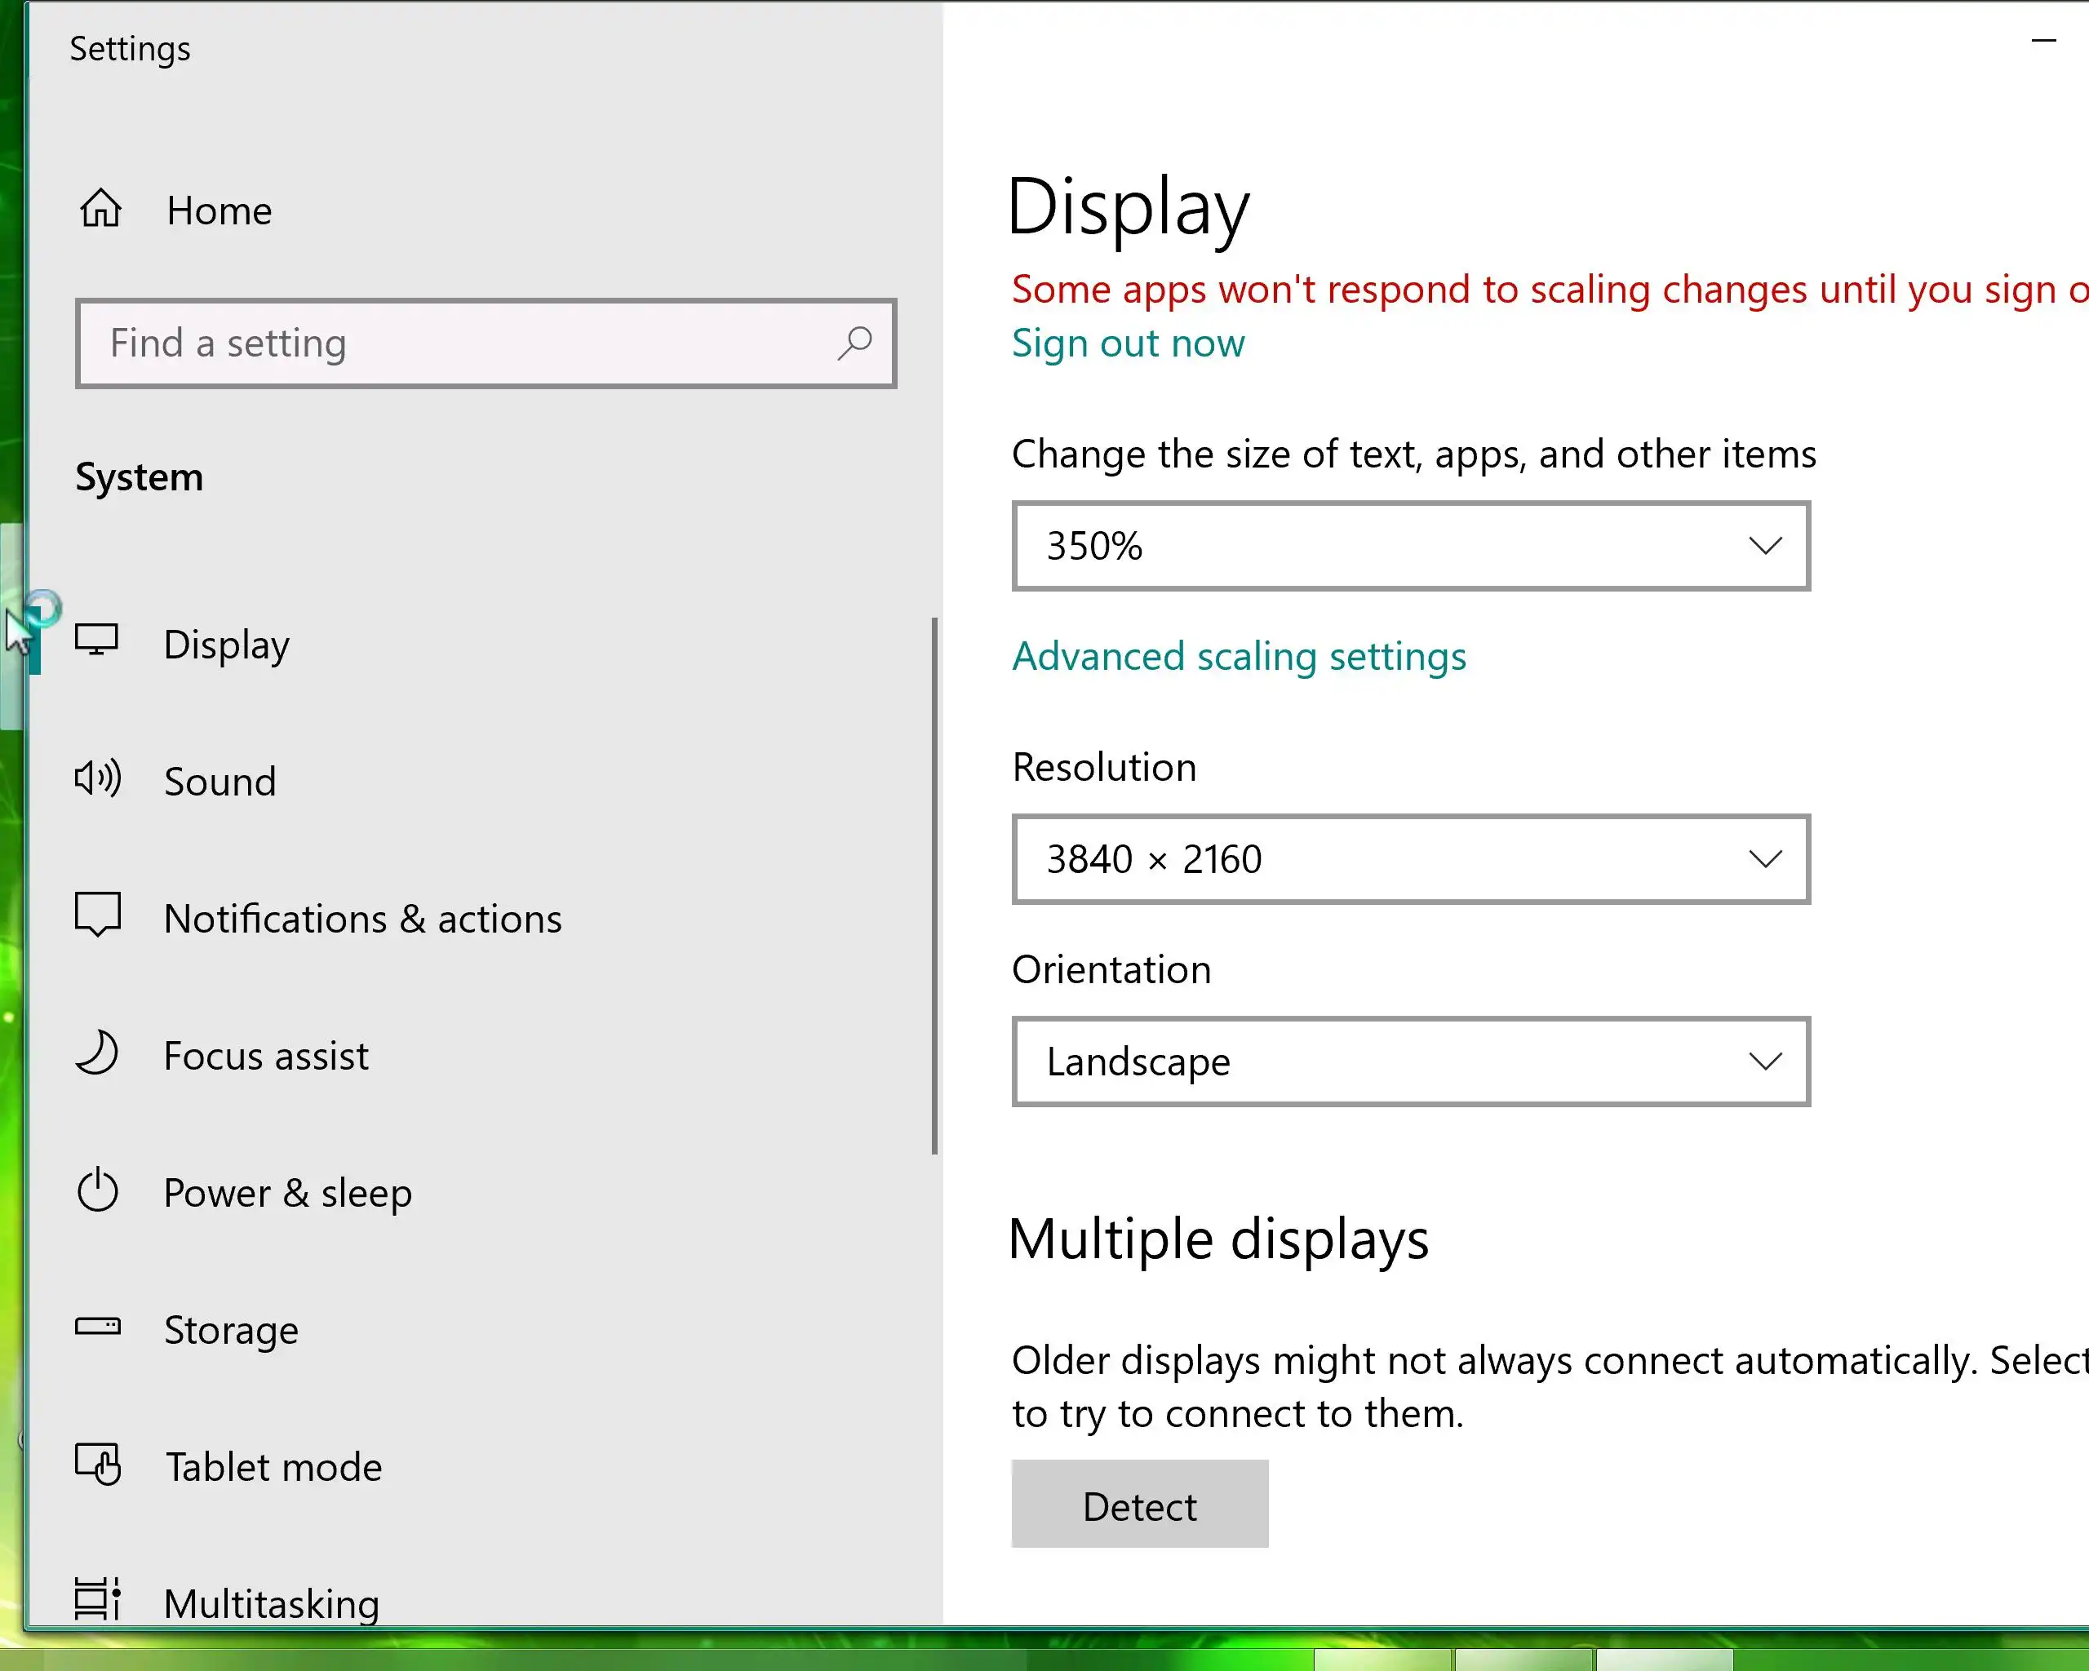Click the Home house icon
This screenshot has height=1671, width=2089.
tap(100, 208)
